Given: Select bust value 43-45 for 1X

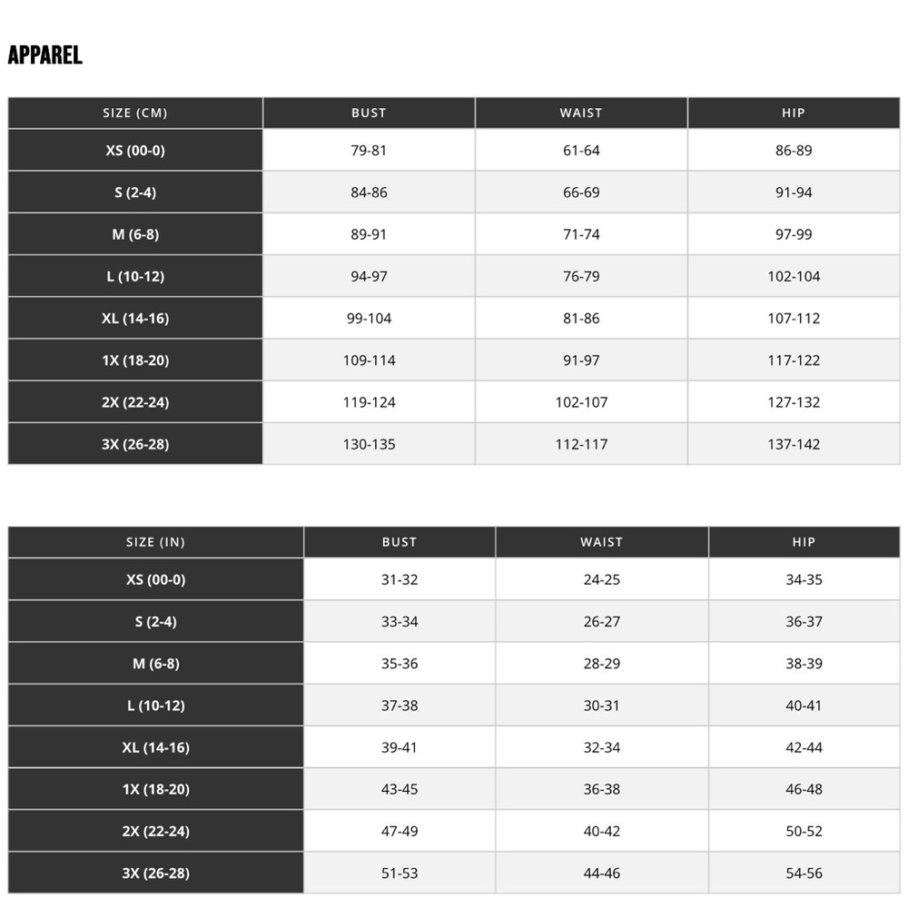Looking at the screenshot, I should 399,789.
